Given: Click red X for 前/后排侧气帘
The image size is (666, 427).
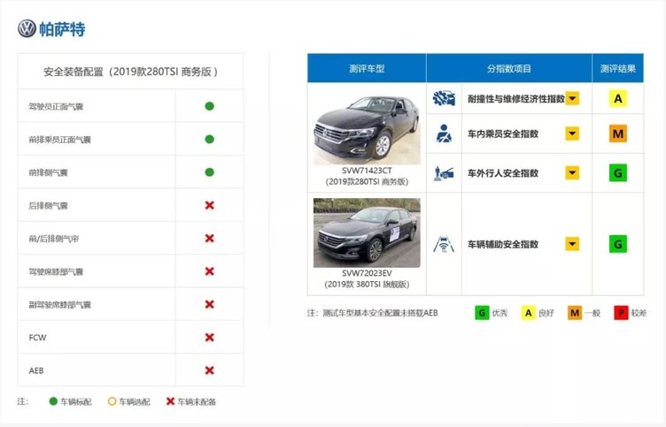Looking at the screenshot, I should [209, 239].
